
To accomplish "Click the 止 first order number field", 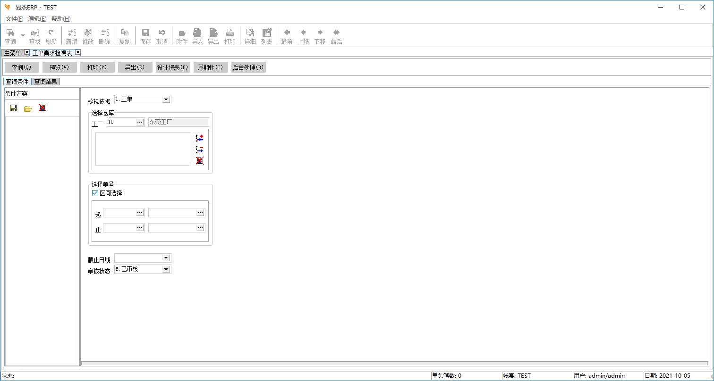I will [119, 228].
